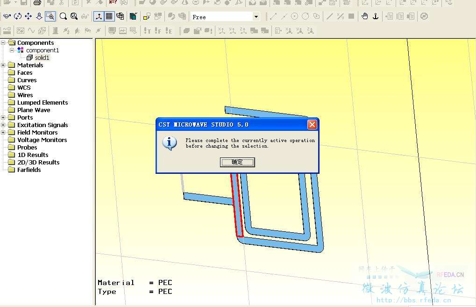
Task: Click the last Z-axis align icon
Action: pos(310,31)
